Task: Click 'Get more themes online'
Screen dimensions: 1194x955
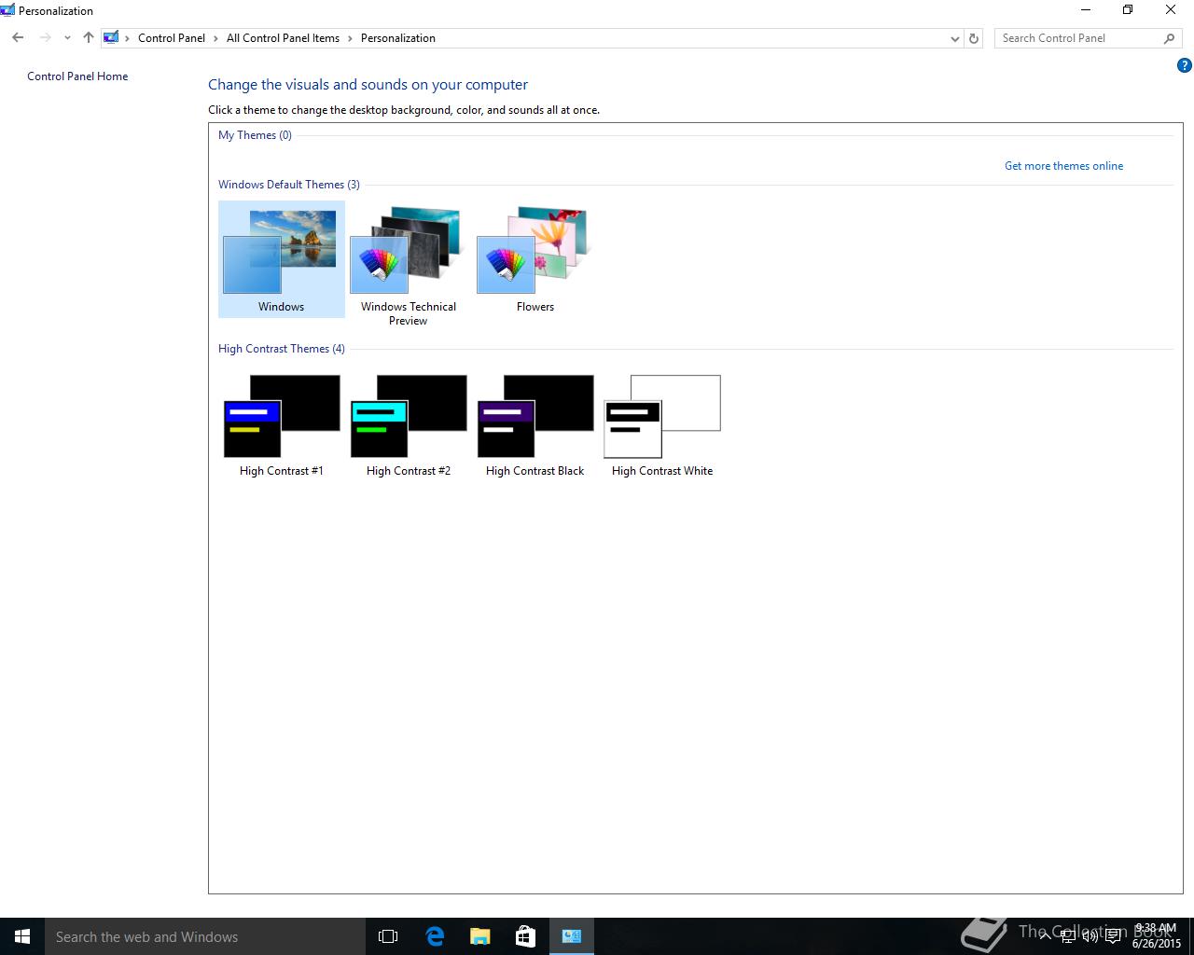Action: pyautogui.click(x=1063, y=166)
